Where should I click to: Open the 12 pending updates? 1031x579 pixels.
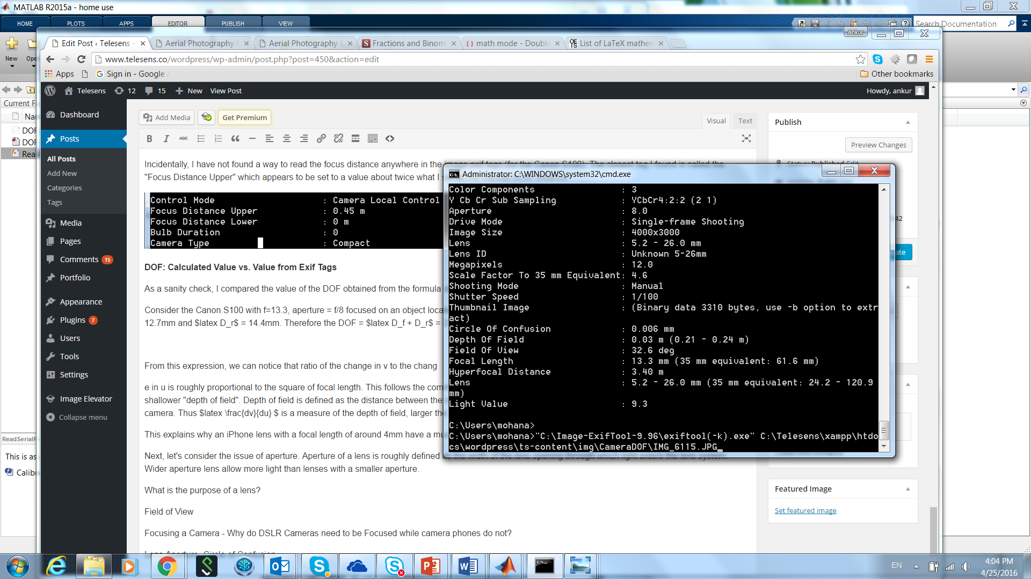tap(125, 91)
